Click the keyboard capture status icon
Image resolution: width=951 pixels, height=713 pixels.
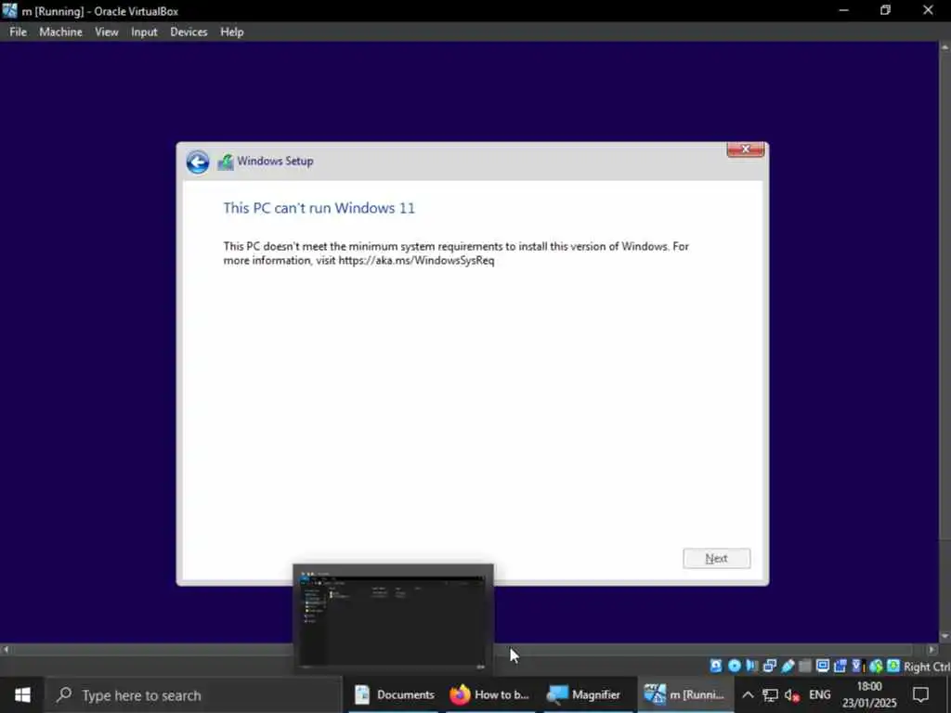(x=893, y=666)
